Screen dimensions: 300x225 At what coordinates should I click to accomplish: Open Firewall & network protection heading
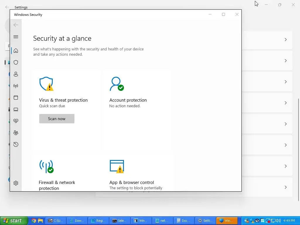pyautogui.click(x=57, y=185)
